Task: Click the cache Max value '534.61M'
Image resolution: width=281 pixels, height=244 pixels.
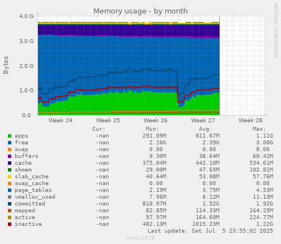Action: click(261, 163)
